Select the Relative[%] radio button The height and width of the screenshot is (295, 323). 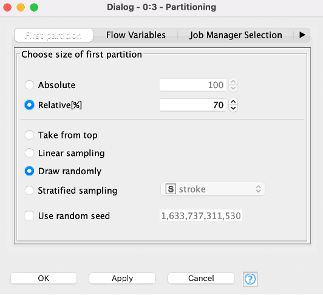tap(29, 105)
